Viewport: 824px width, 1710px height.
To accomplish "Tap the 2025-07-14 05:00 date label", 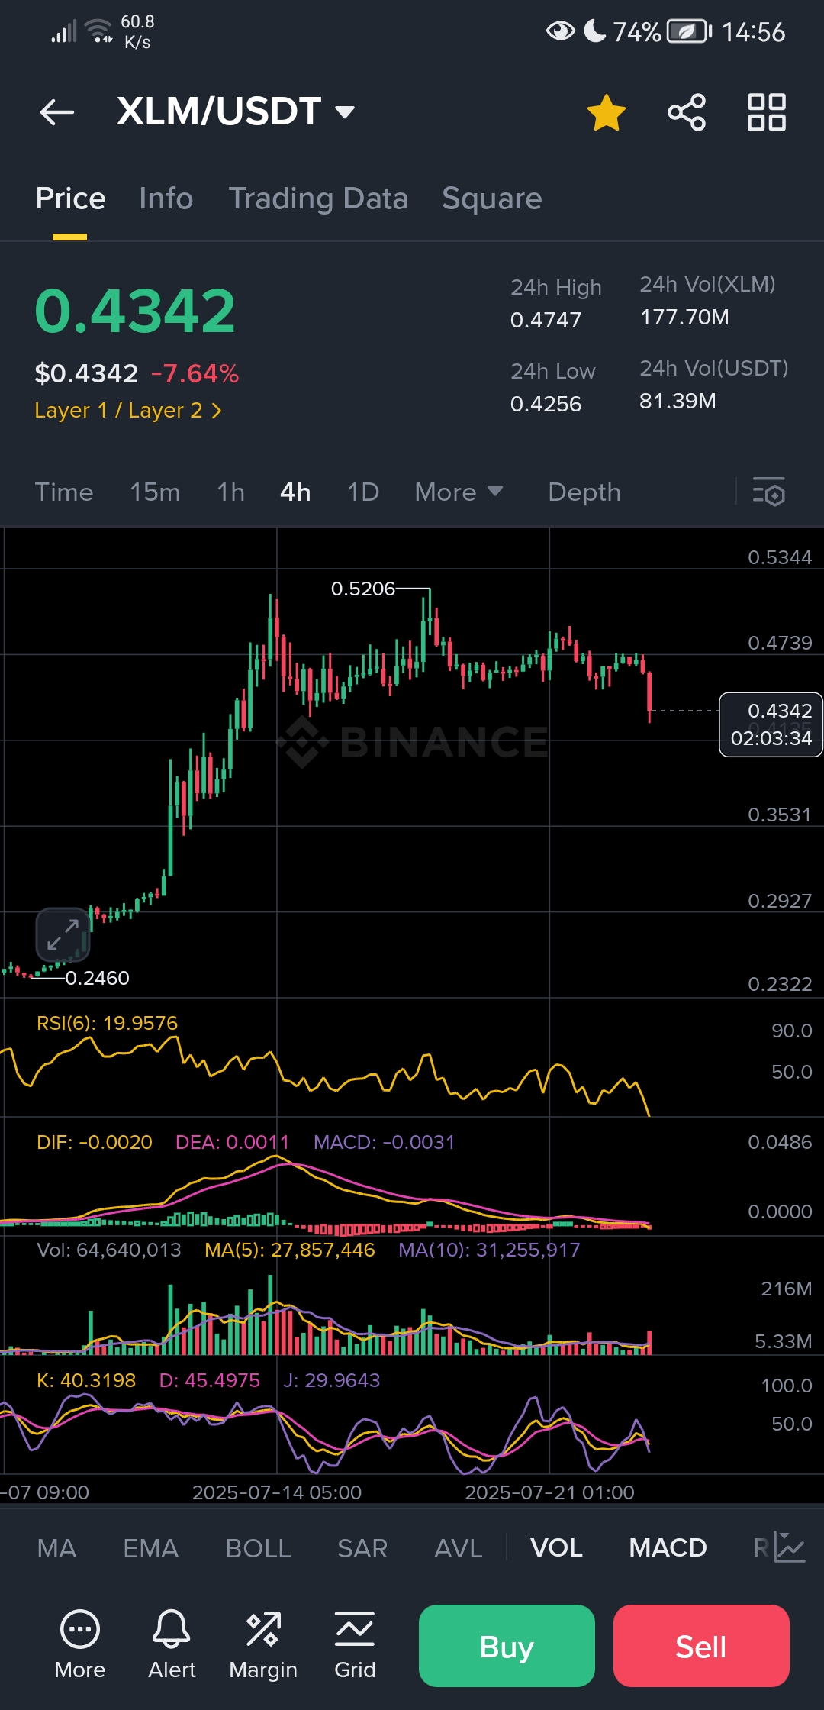I will 277,1492.
